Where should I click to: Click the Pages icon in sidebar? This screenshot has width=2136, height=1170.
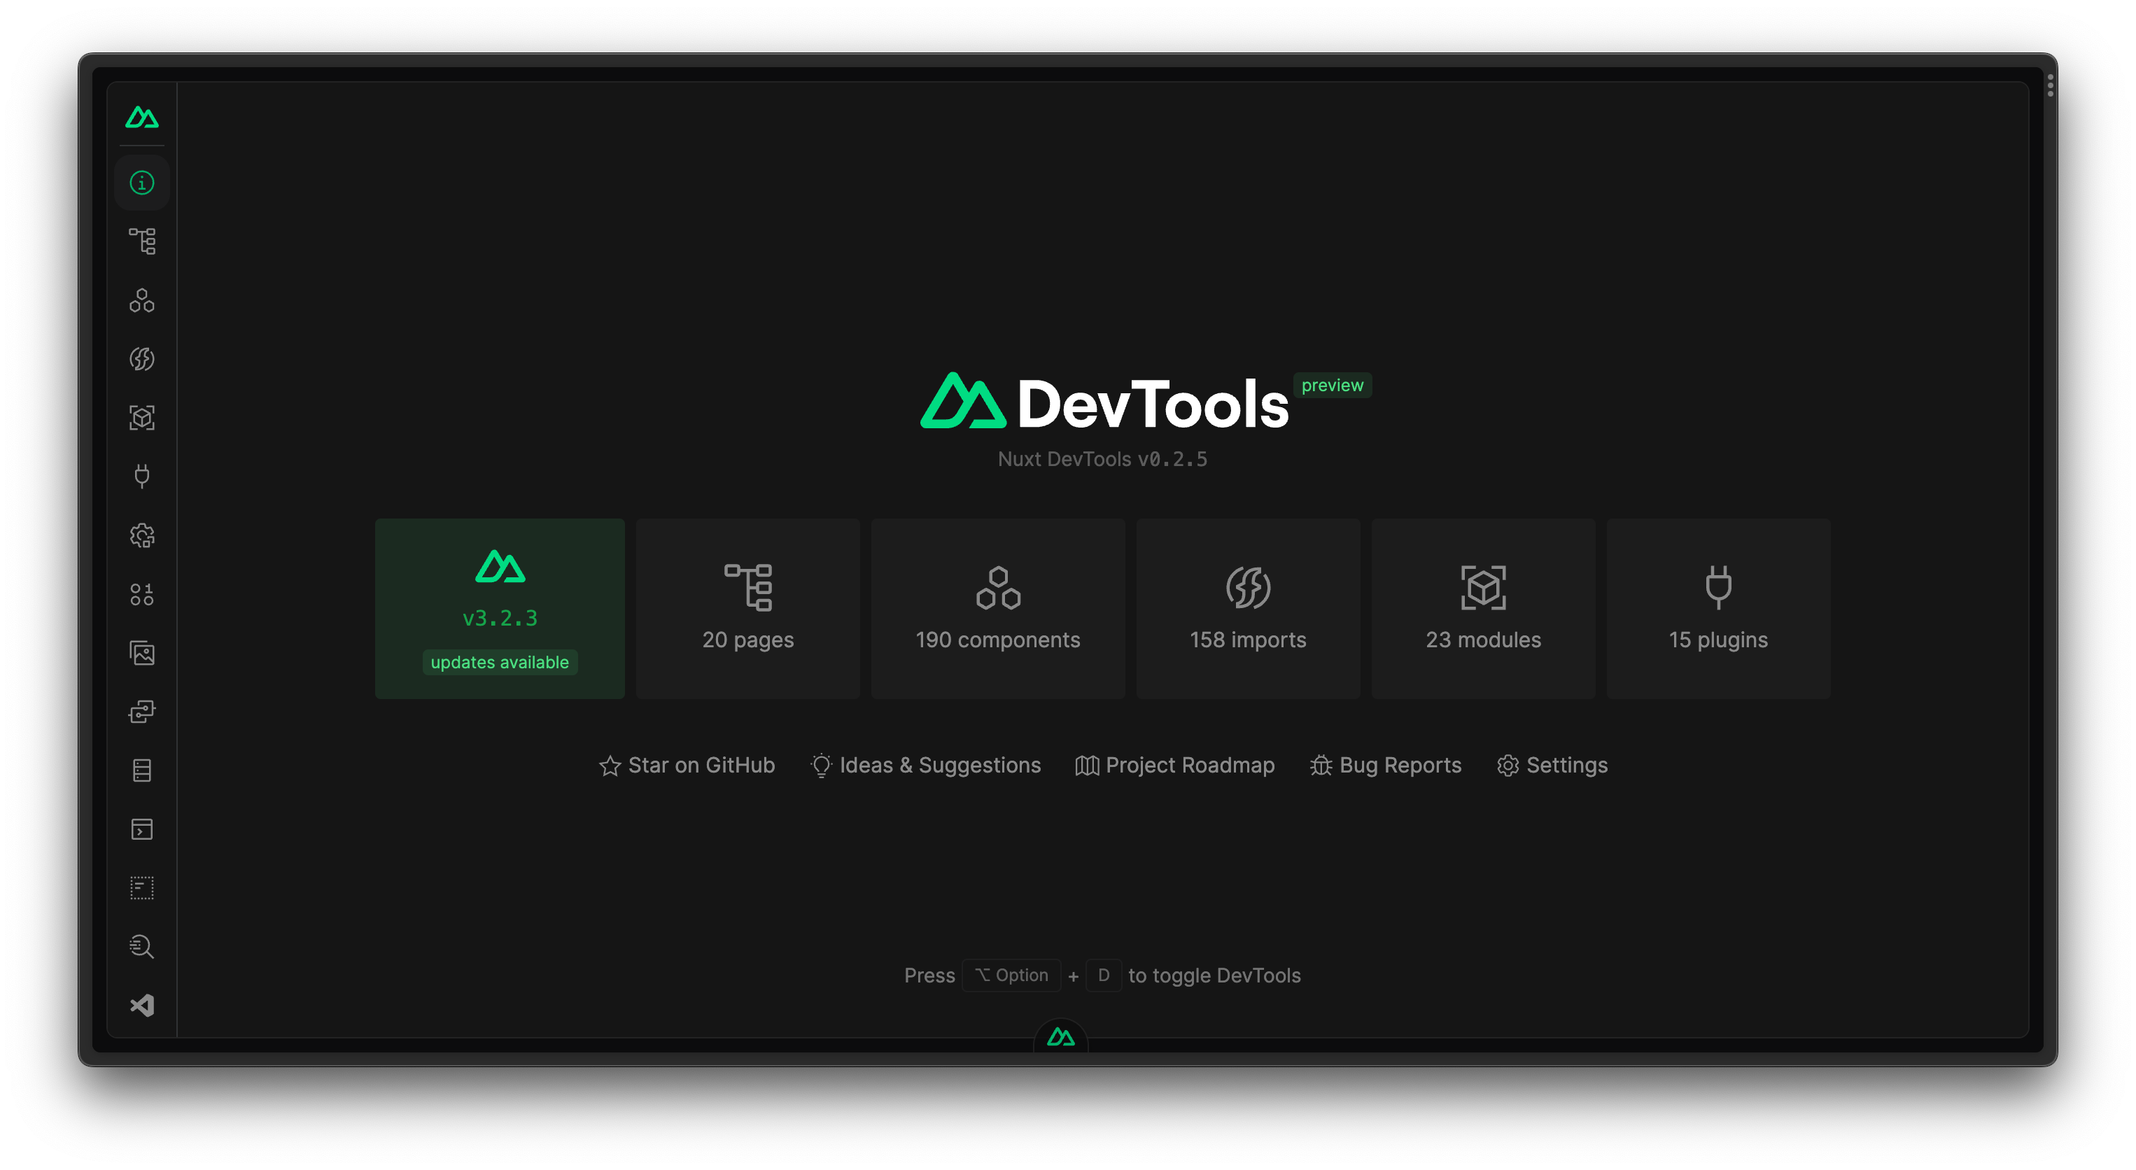click(143, 241)
